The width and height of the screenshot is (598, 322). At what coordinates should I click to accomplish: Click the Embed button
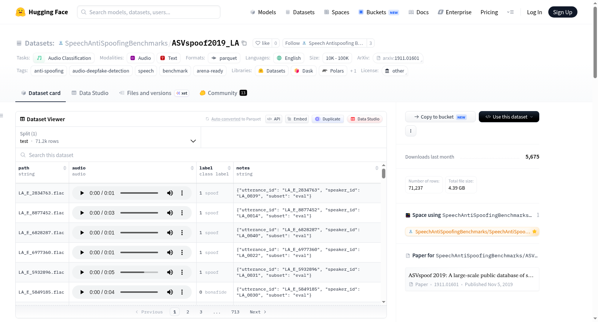[x=297, y=119]
